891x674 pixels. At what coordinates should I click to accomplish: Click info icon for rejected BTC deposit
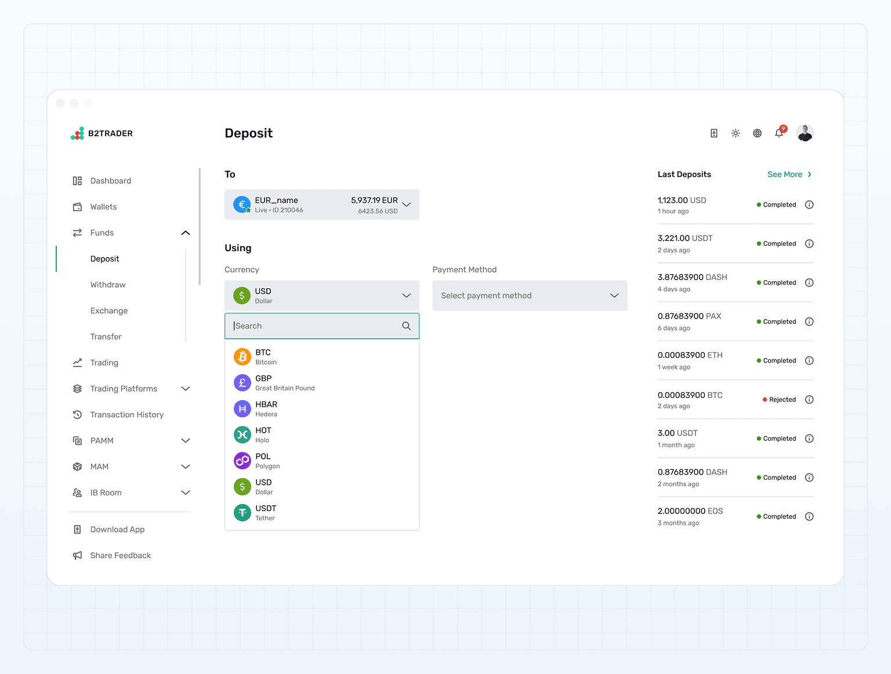pos(809,400)
